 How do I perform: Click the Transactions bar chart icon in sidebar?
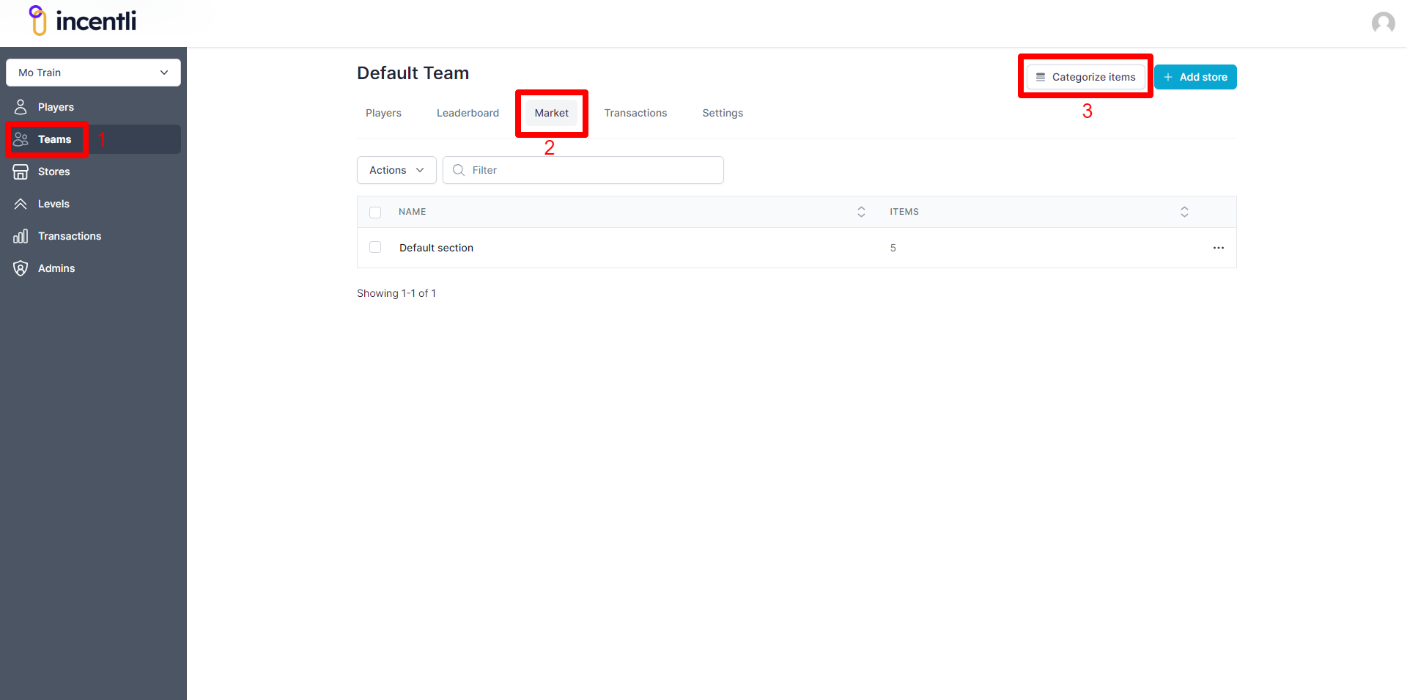point(21,236)
